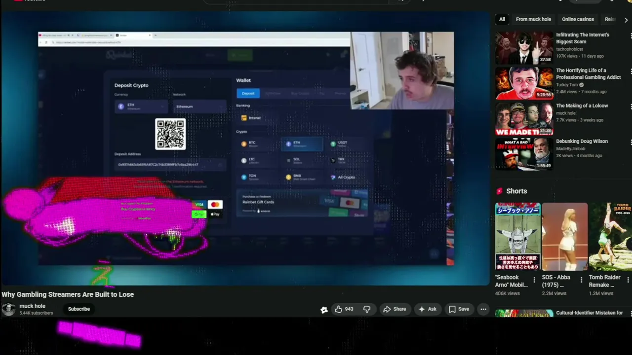Viewport: 632px width, 355px height.
Task: Open the MadeByJimbob channel name
Action: pos(570,149)
